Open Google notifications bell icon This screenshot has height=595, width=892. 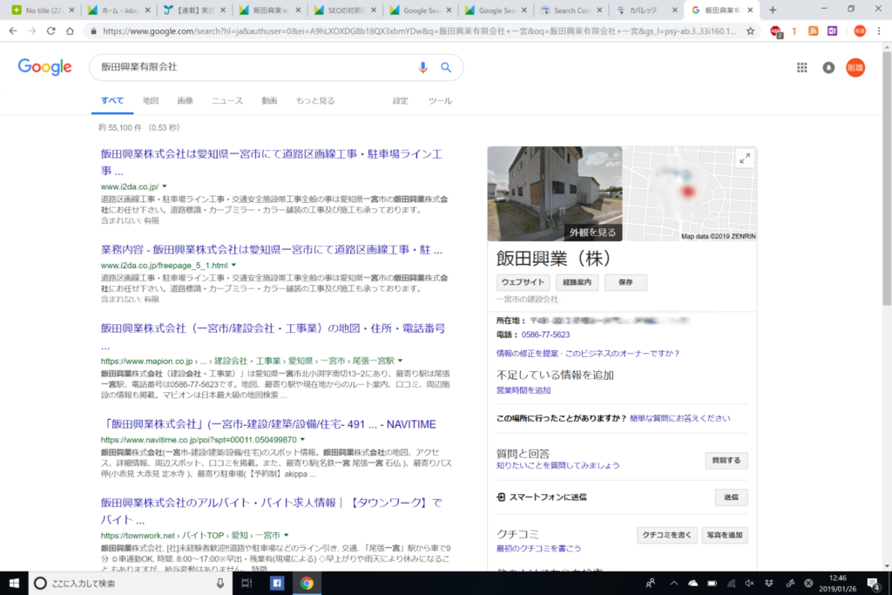[828, 68]
